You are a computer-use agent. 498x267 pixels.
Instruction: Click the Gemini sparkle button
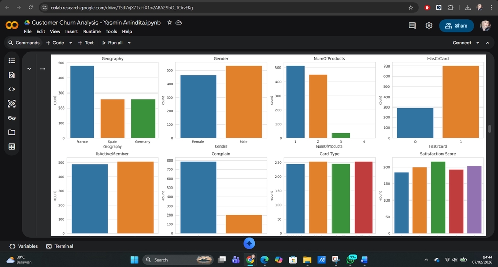250,244
